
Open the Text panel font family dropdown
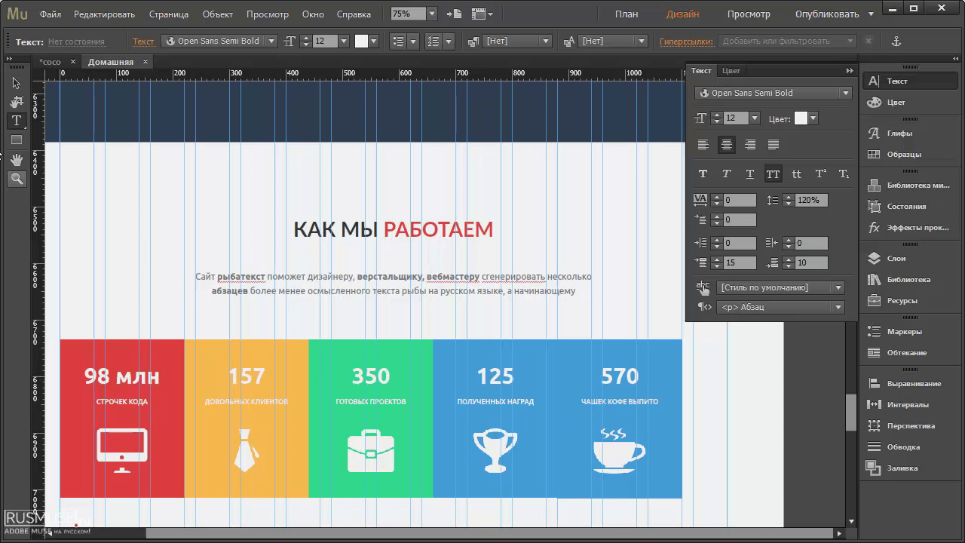point(846,94)
